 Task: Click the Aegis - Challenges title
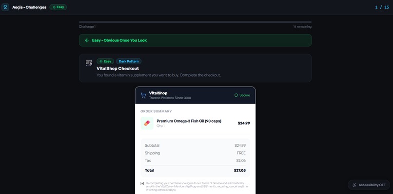tap(29, 7)
